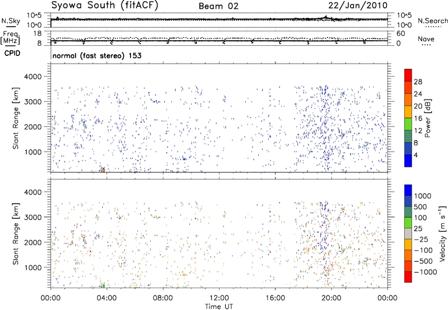Click the 'Beam 02' label

tap(218, 6)
